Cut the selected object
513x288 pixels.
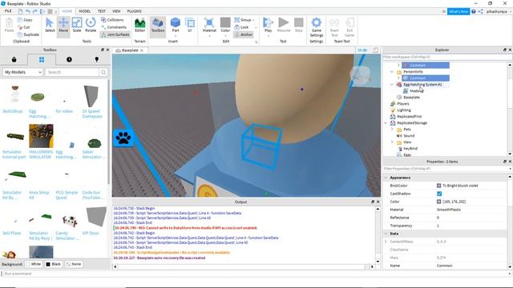click(23, 27)
